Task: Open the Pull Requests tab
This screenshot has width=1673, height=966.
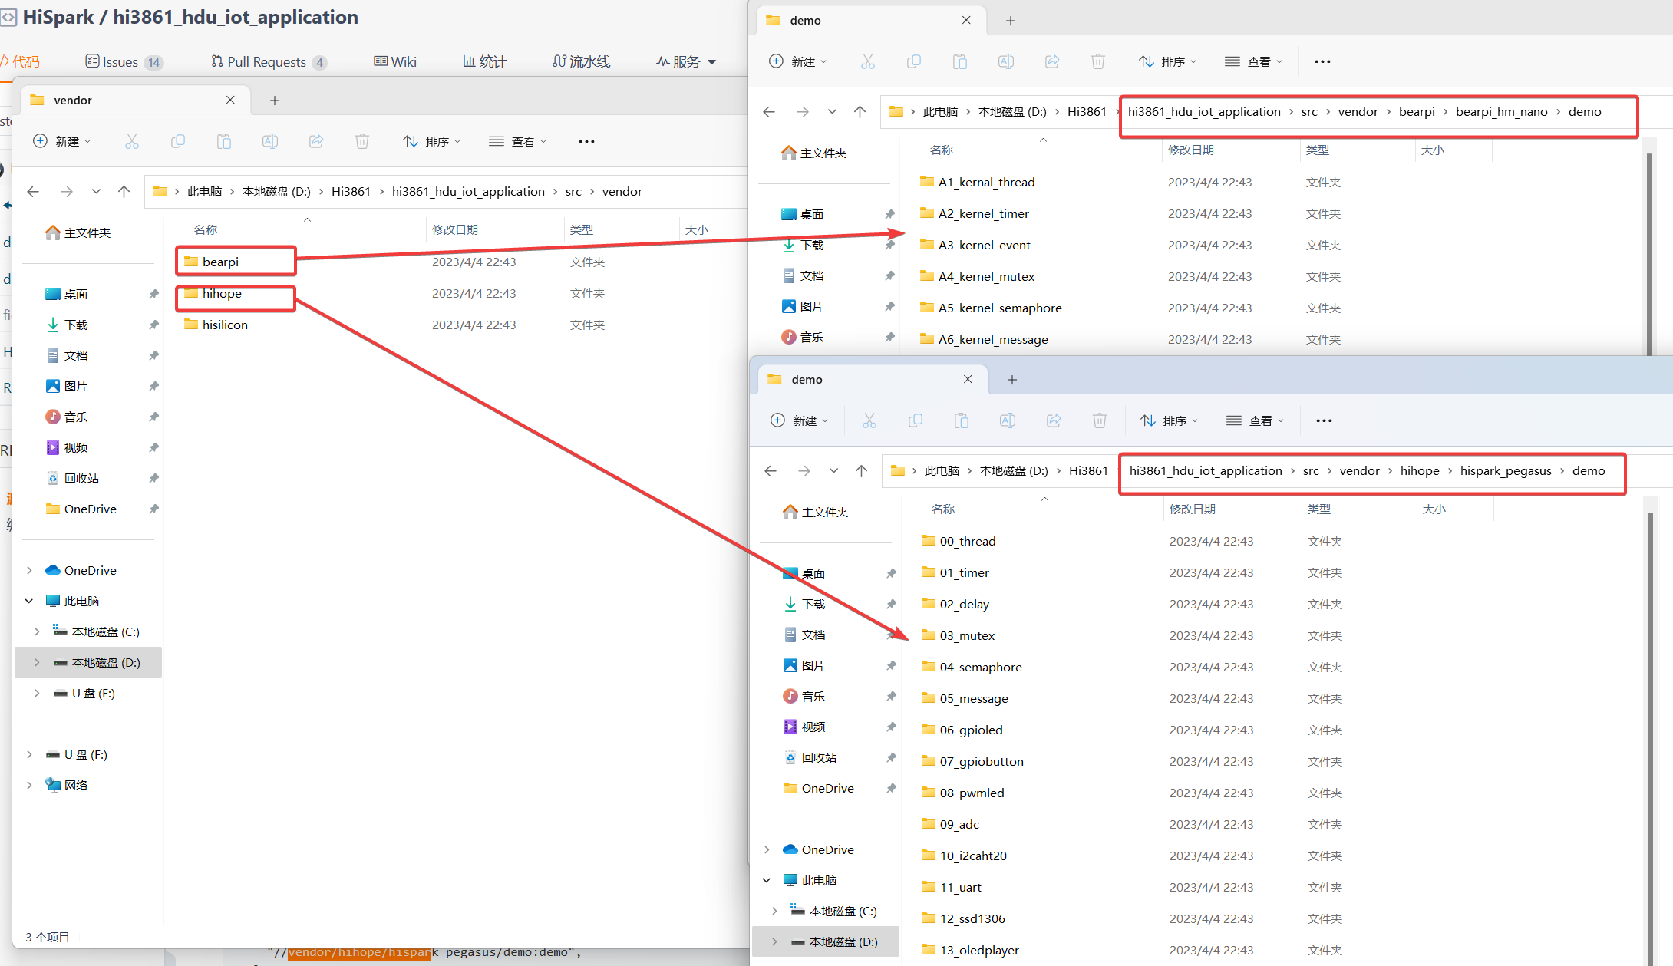Action: pos(268,62)
